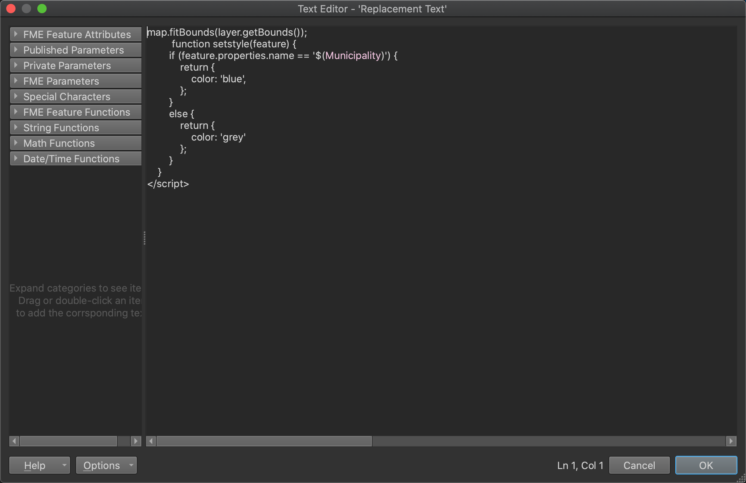
Task: Expand FME Feature Attributes category
Action: point(76,35)
